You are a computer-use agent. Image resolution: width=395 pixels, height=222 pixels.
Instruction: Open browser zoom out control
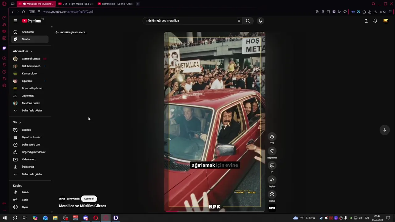(x=317, y=12)
